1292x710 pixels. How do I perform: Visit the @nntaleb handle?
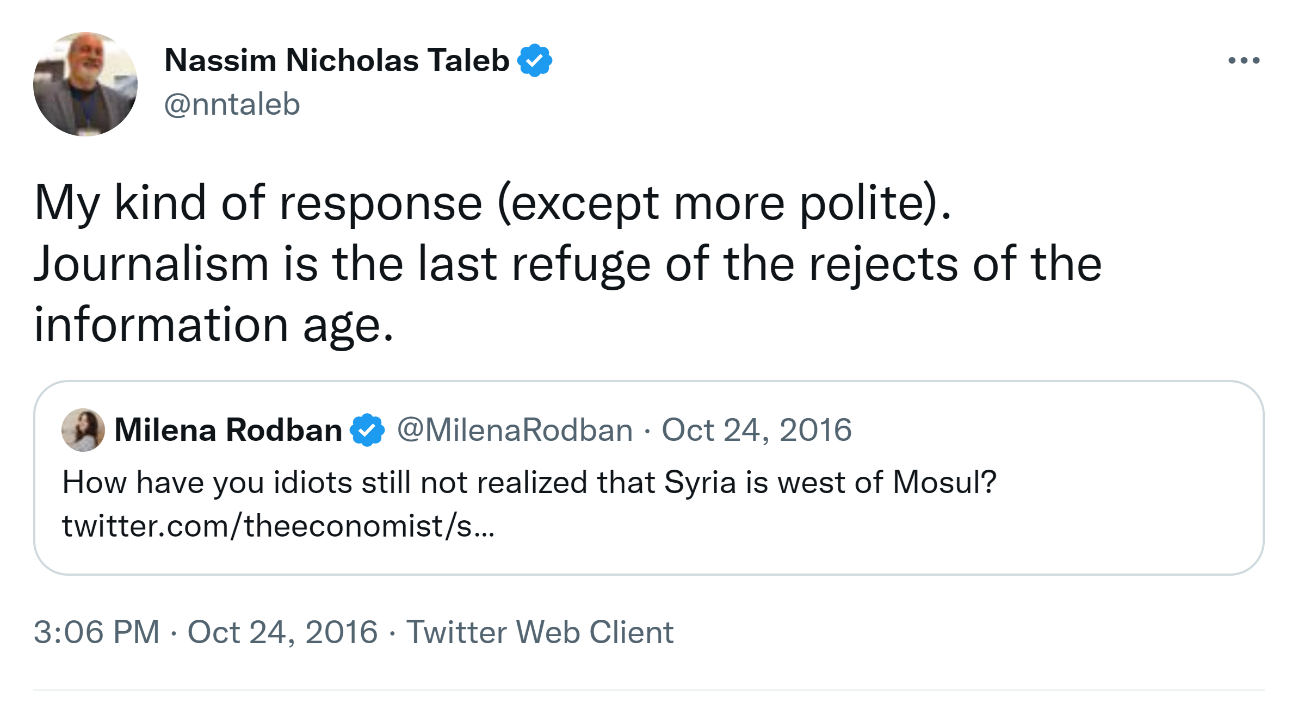[232, 104]
